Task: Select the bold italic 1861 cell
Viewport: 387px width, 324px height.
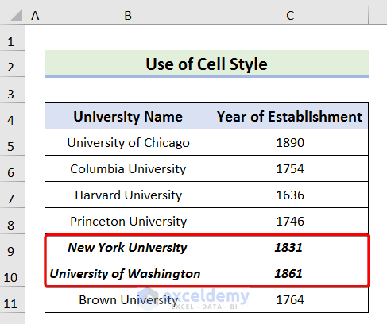Action: coord(289,273)
